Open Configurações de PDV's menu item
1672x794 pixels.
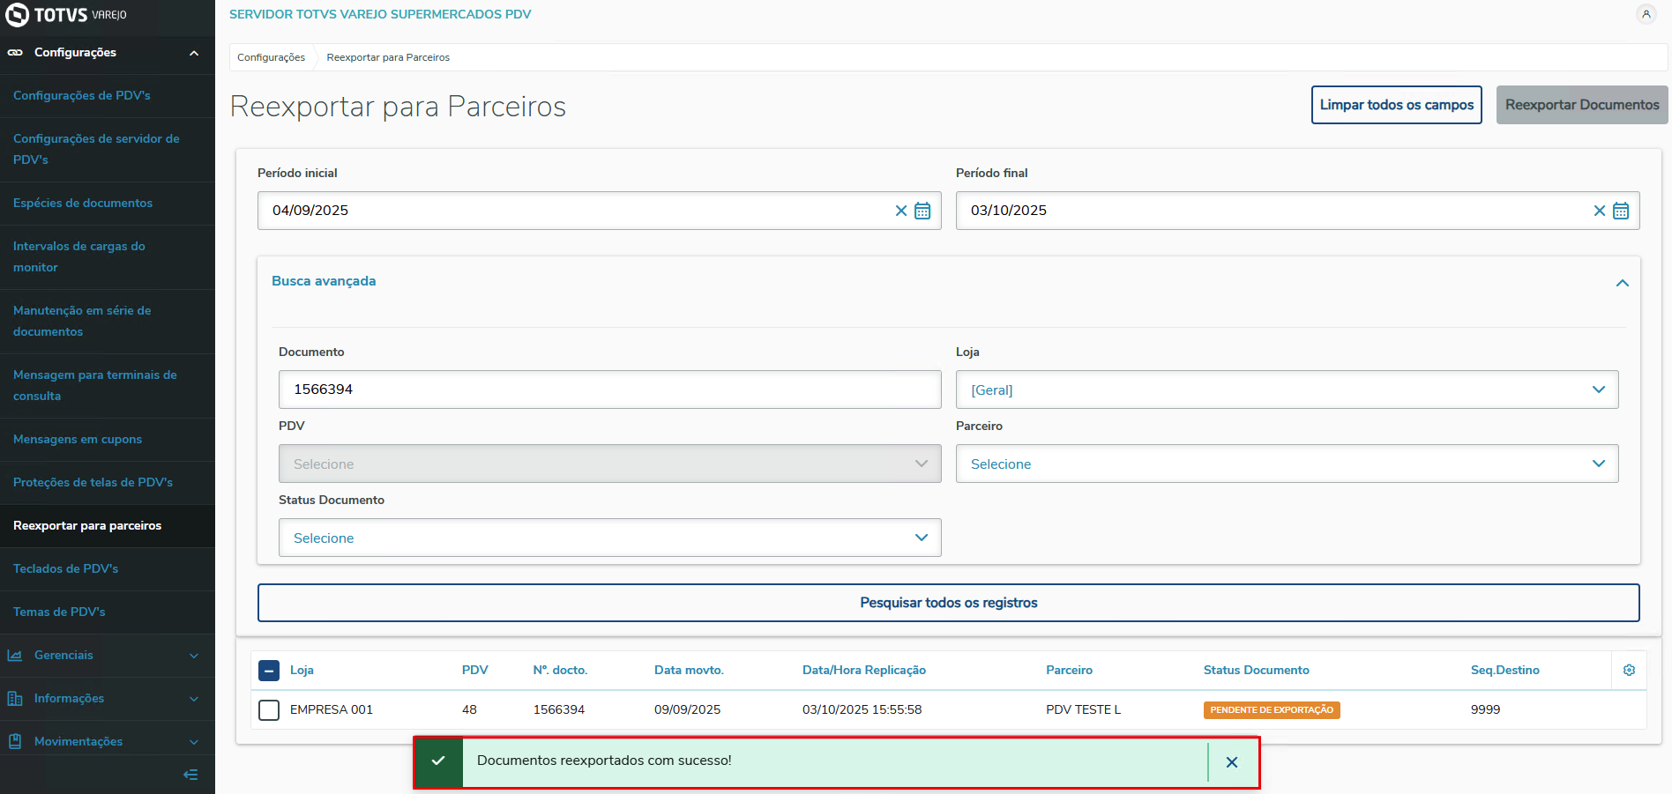(x=107, y=96)
